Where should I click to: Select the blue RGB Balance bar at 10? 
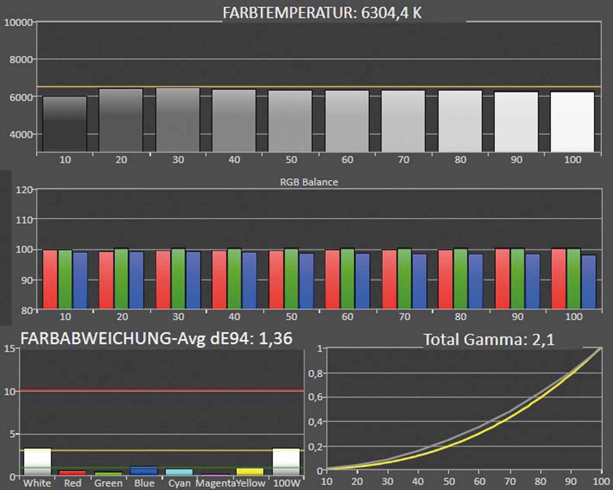[80, 281]
